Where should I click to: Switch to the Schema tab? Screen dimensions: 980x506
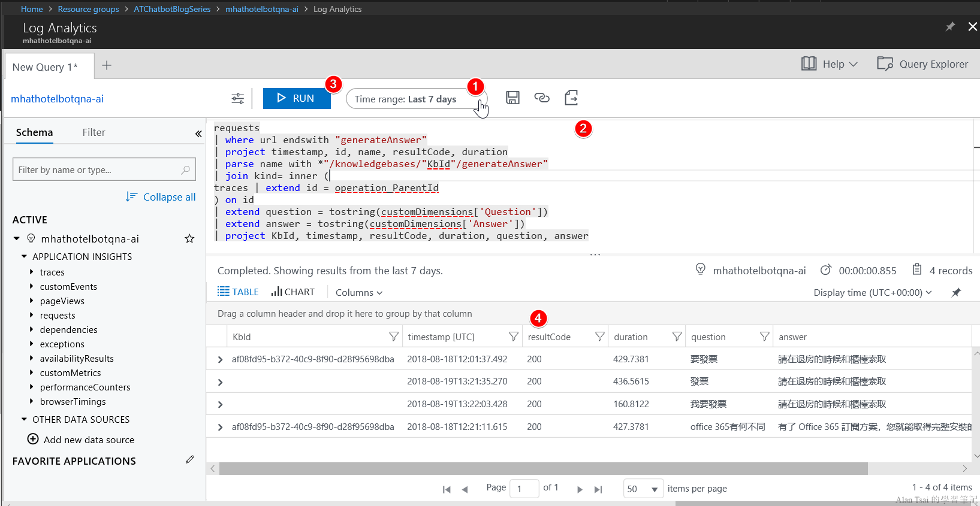pyautogui.click(x=34, y=132)
